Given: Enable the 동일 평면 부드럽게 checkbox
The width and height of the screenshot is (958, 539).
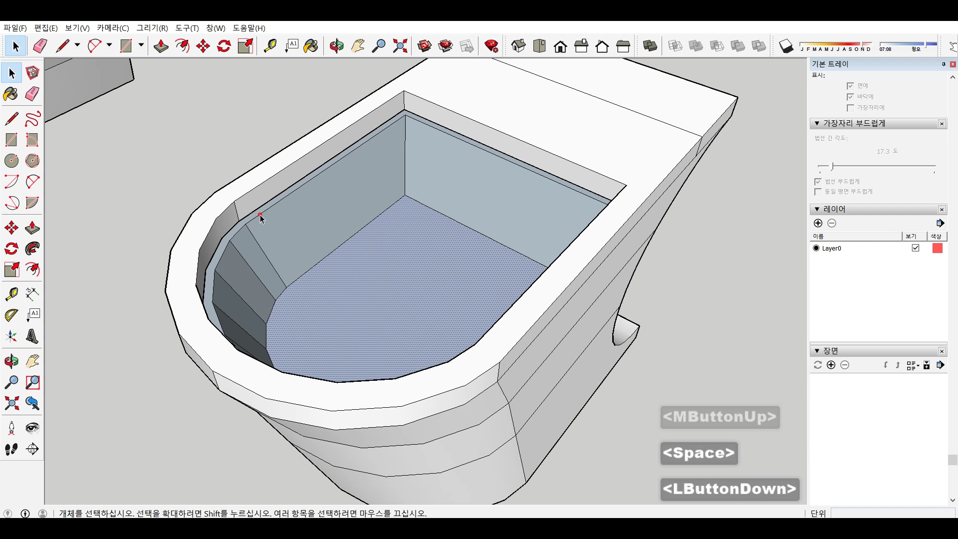Looking at the screenshot, I should 818,192.
